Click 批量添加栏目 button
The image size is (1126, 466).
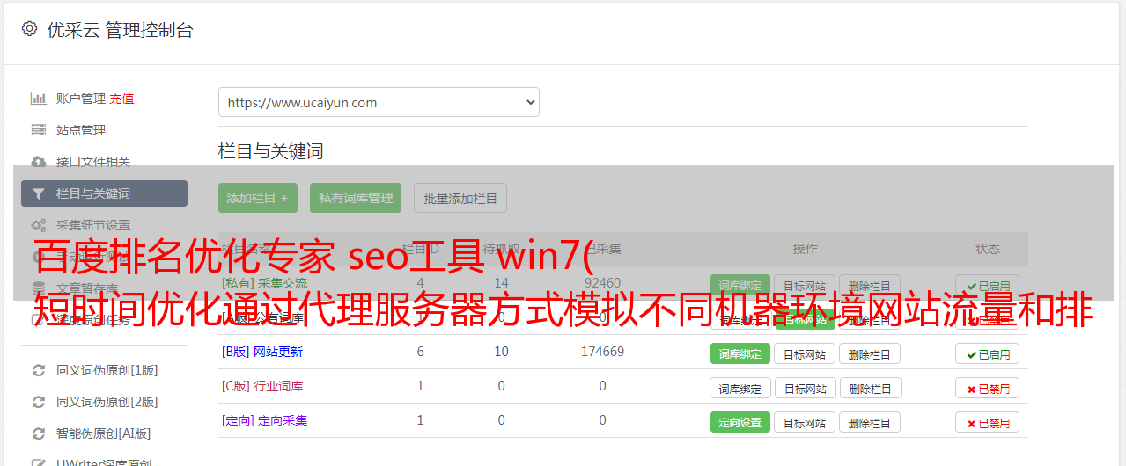tap(460, 198)
